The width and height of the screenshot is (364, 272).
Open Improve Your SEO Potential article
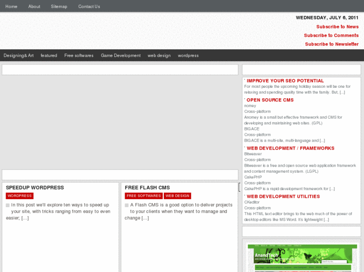tap(285, 81)
